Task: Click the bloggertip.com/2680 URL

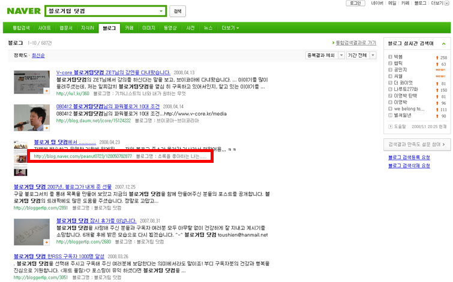Action: pyautogui.click(x=83, y=242)
